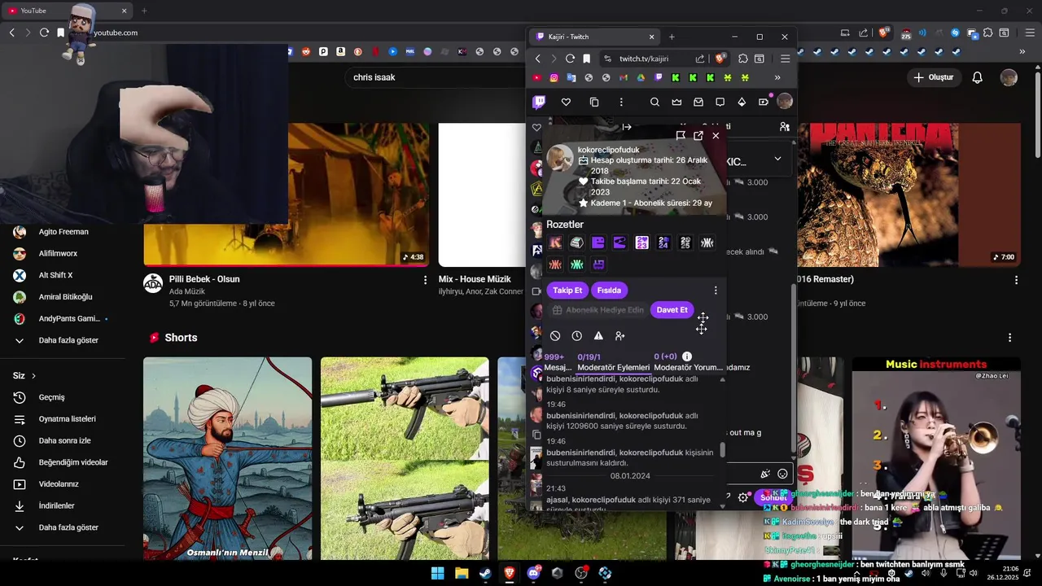Expand Siz section chevron in YouTube sidebar
Image resolution: width=1042 pixels, height=586 pixels.
tap(34, 376)
